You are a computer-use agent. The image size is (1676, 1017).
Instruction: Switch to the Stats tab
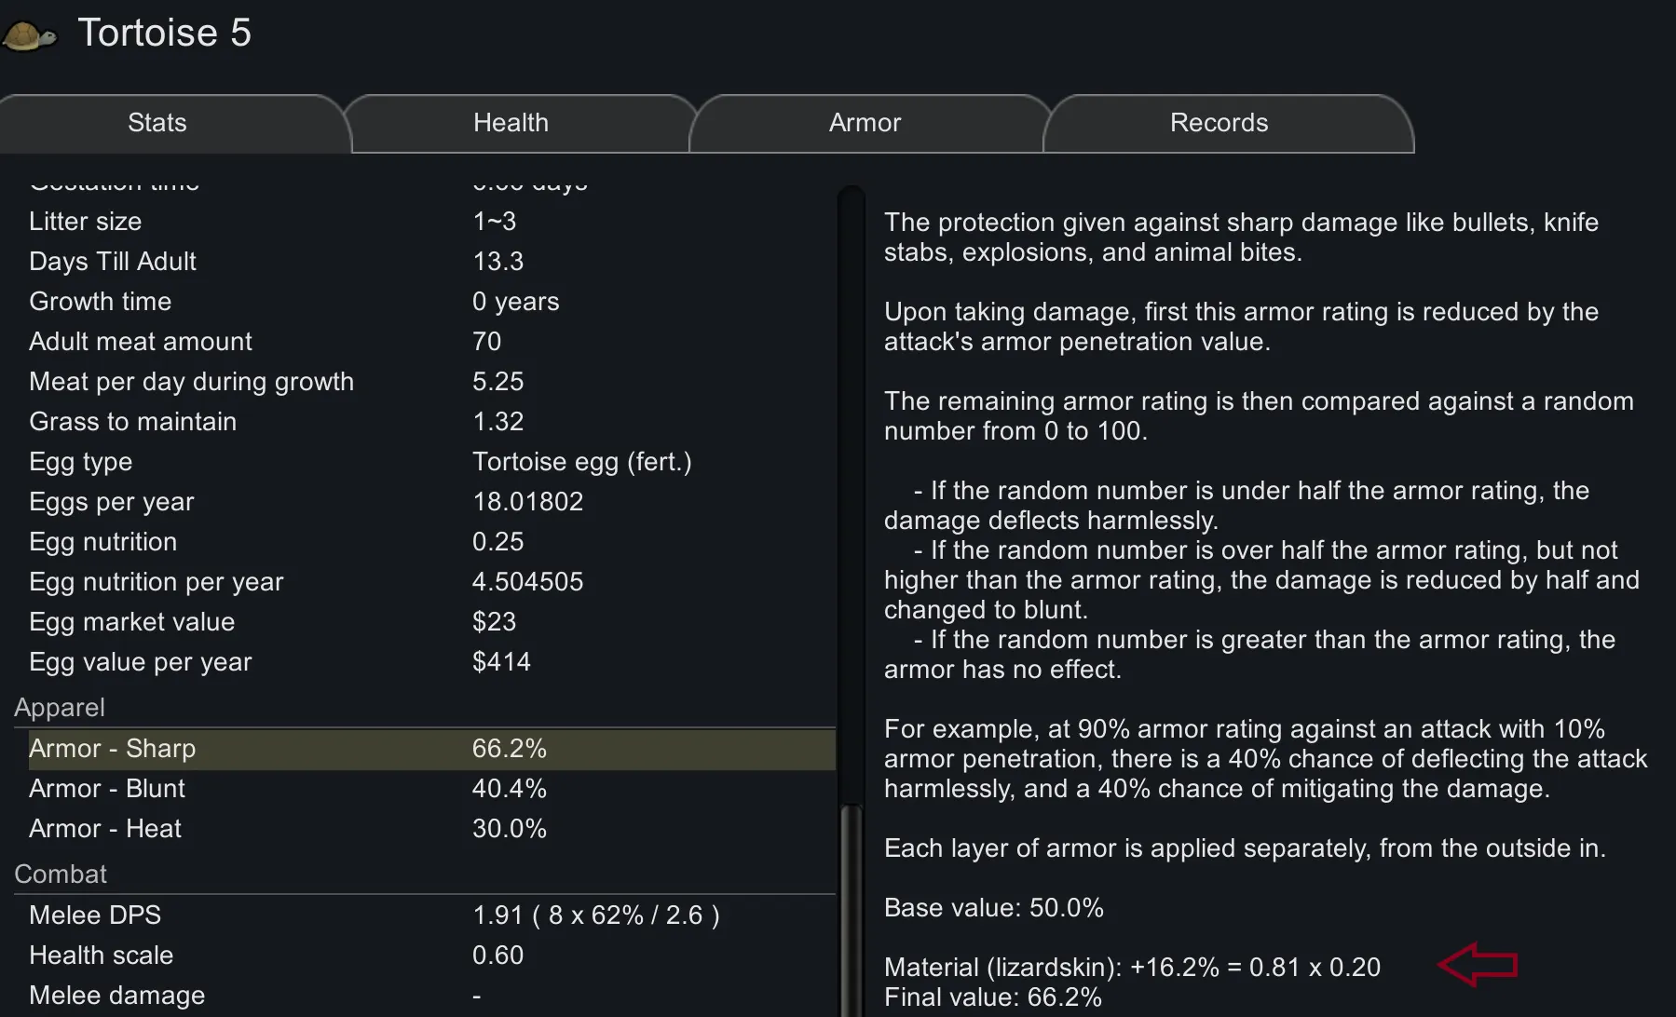pyautogui.click(x=157, y=123)
